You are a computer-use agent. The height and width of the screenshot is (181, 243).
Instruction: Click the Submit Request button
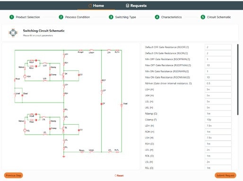[x=226, y=175]
